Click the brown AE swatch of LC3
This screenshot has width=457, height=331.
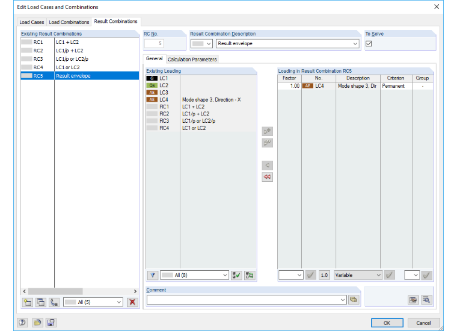click(152, 93)
